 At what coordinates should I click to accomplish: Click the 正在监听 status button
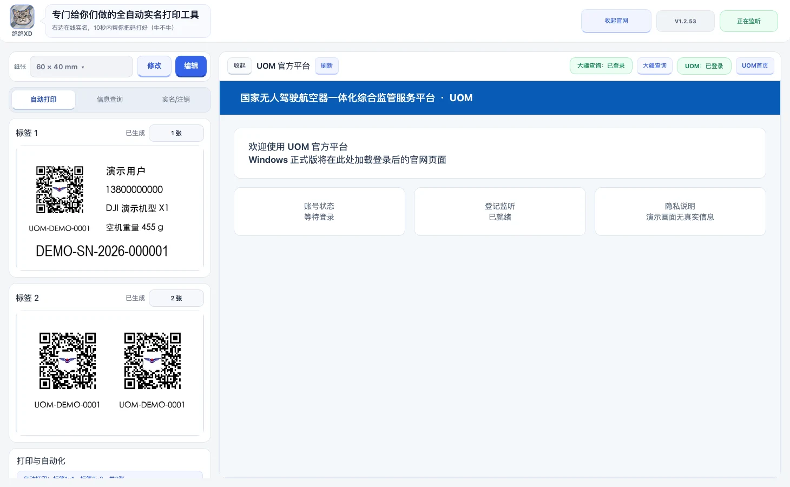(749, 22)
